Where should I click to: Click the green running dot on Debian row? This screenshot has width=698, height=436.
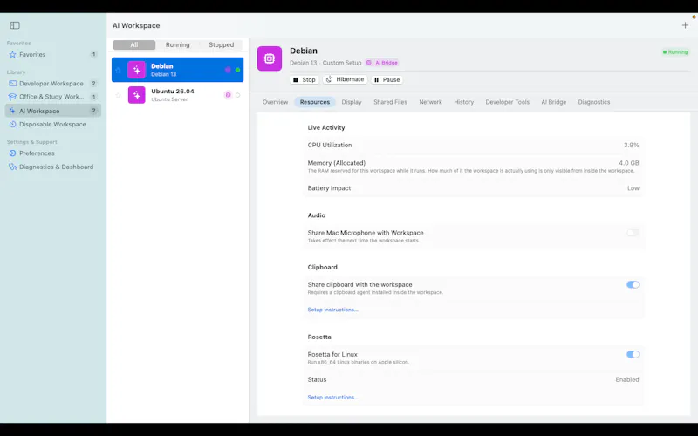point(237,70)
